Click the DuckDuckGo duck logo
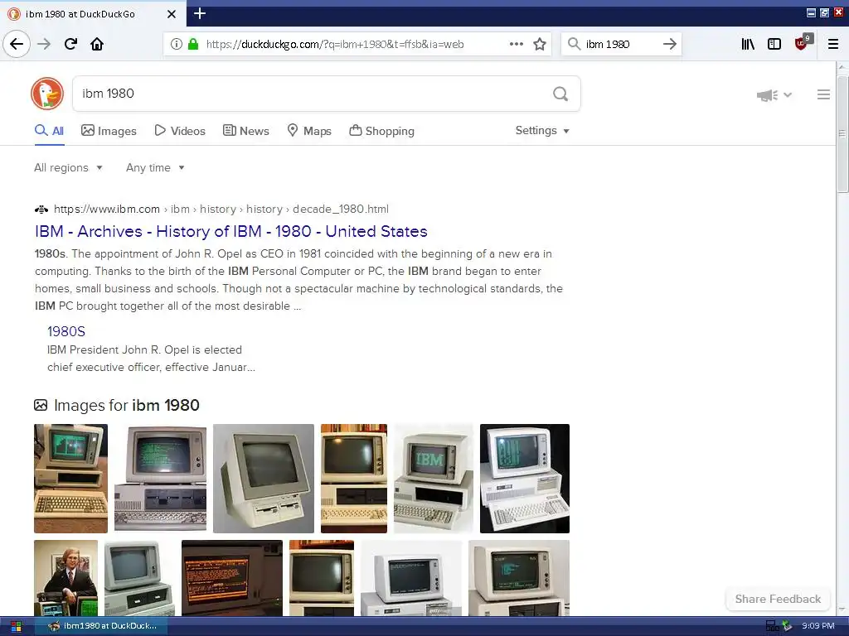This screenshot has height=636, width=849. pos(47,94)
